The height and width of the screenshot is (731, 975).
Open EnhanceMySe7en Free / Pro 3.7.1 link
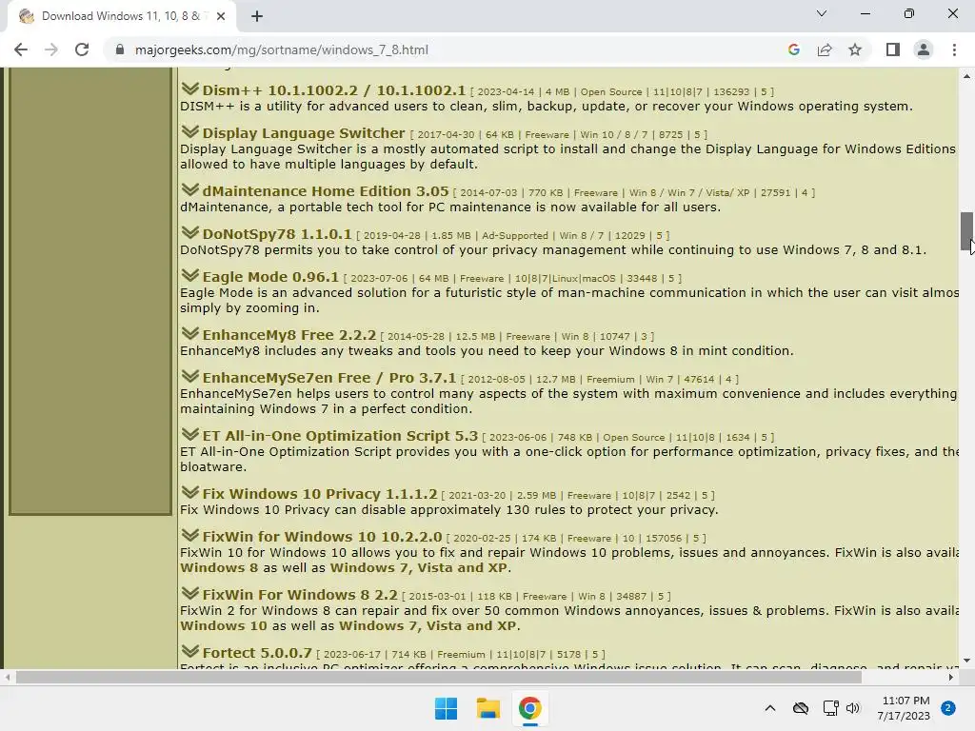[x=328, y=377]
